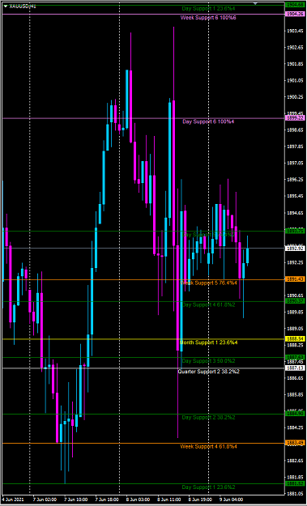The height and width of the screenshot is (506, 307).
Task: Click the 'Day Support 2 38.2%2' label
Action: tap(208, 418)
